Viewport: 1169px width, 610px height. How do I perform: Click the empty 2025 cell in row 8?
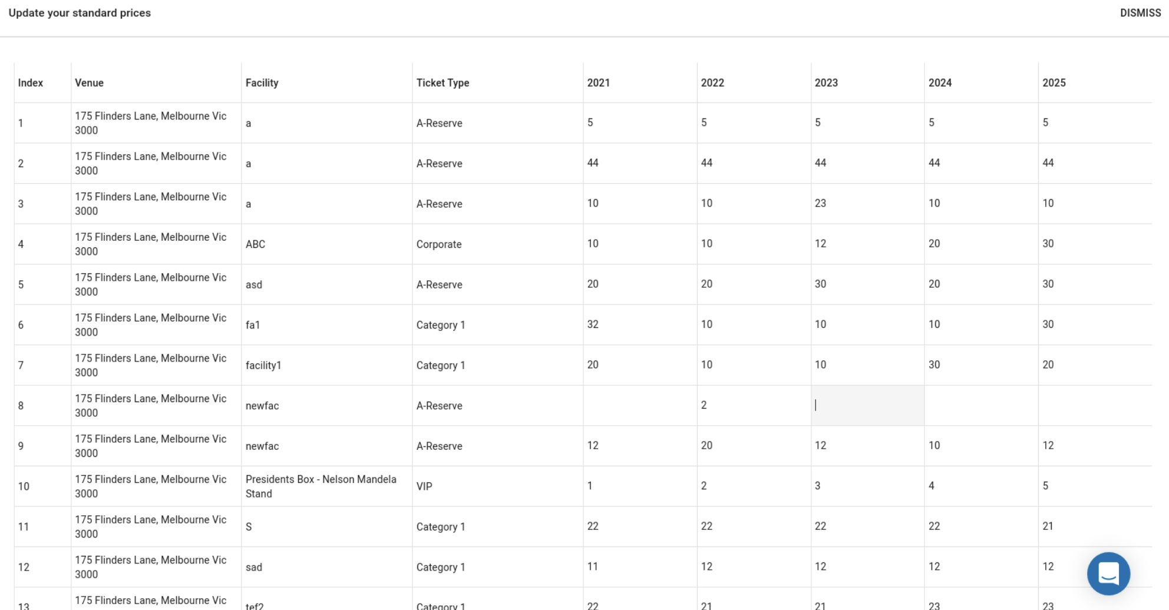pyautogui.click(x=1094, y=405)
